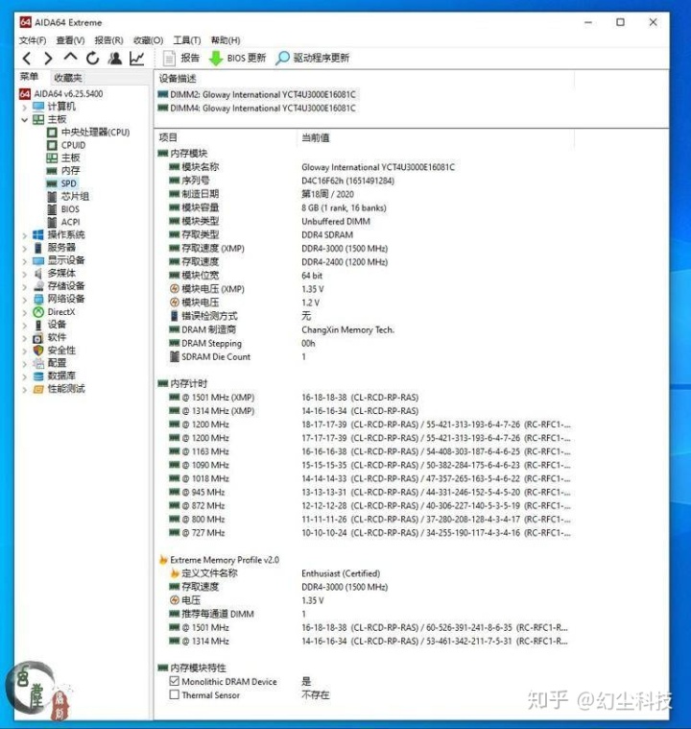Click the 报告 report toolbar button

pyautogui.click(x=181, y=59)
